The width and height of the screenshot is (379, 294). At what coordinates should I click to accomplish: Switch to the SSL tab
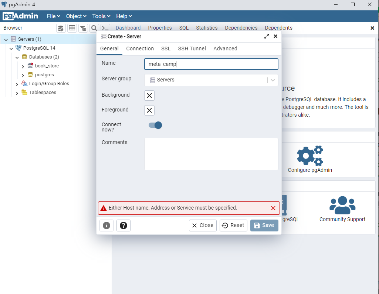coord(166,49)
